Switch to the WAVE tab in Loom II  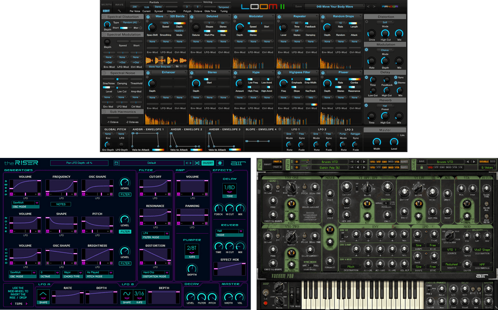pyautogui.click(x=120, y=5)
